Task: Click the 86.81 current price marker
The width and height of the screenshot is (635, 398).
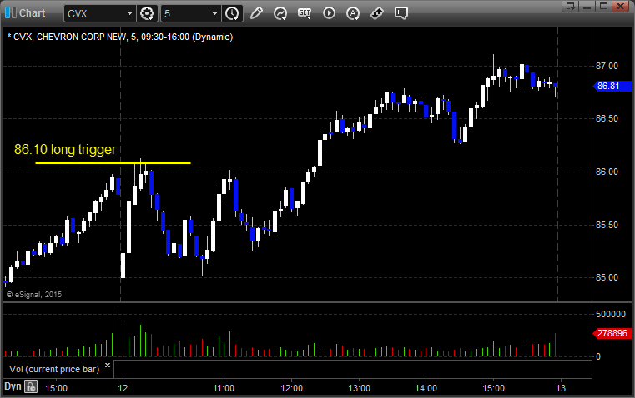Action: click(x=612, y=86)
